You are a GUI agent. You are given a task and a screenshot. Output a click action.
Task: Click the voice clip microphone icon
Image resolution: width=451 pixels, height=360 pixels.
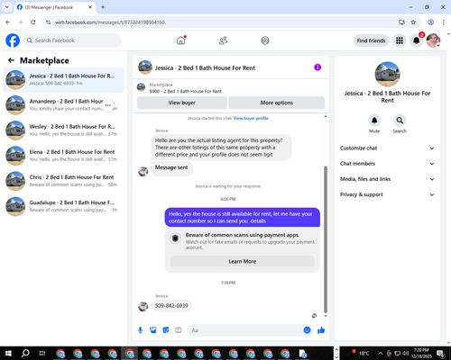[140, 330]
